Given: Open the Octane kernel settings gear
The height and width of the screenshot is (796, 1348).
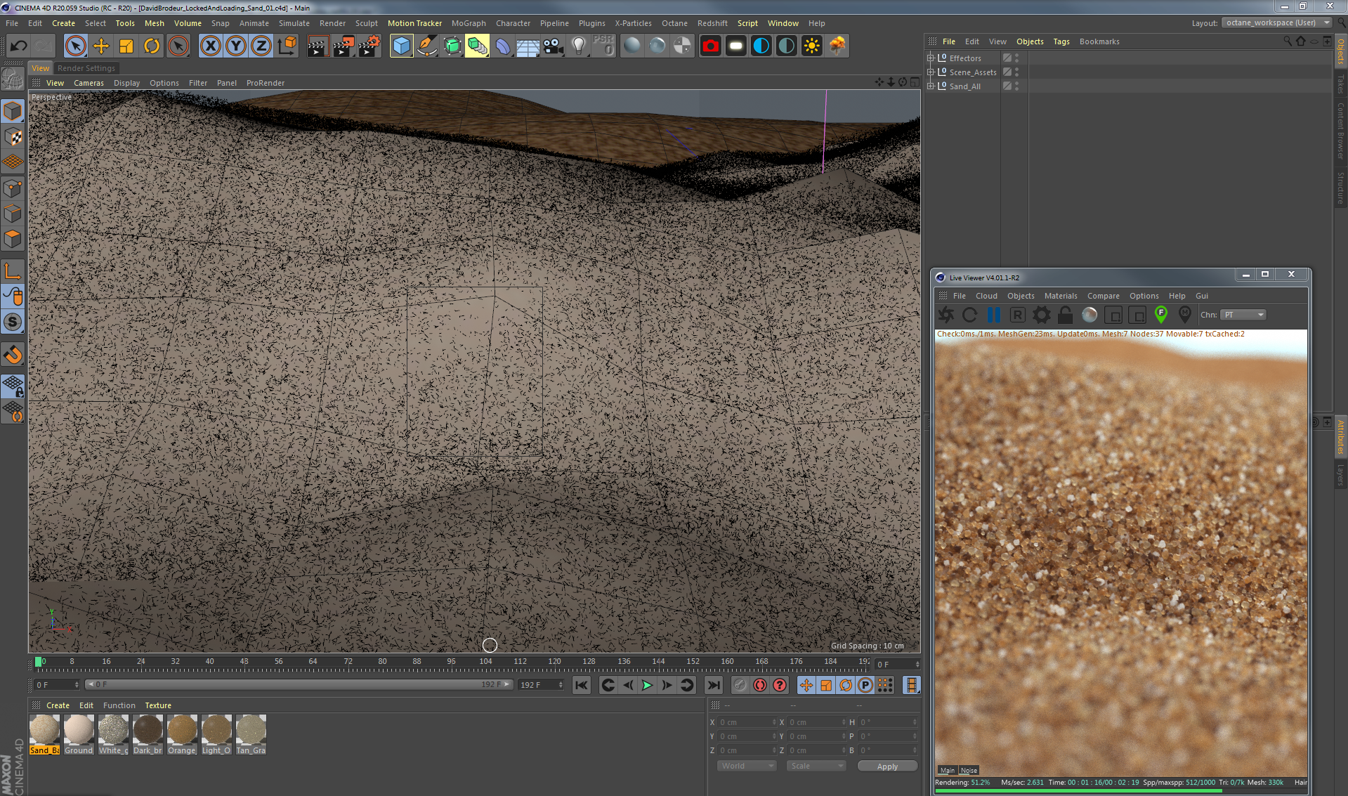Looking at the screenshot, I should (x=1041, y=315).
